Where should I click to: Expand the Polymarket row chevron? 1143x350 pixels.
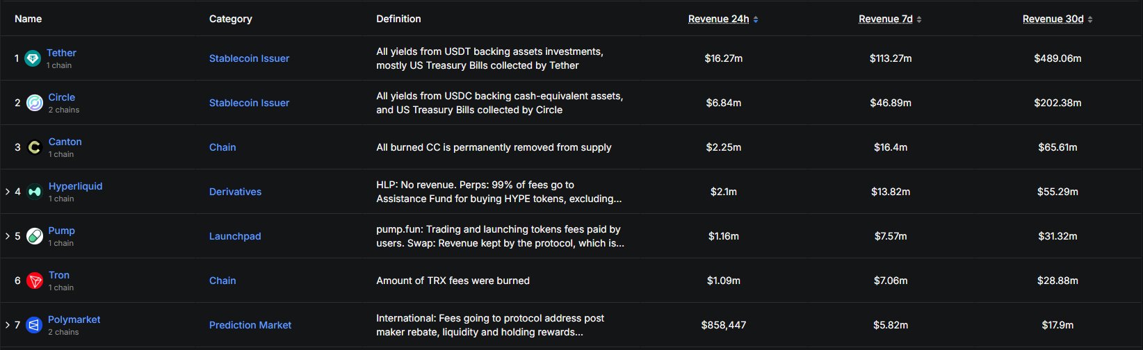8,325
